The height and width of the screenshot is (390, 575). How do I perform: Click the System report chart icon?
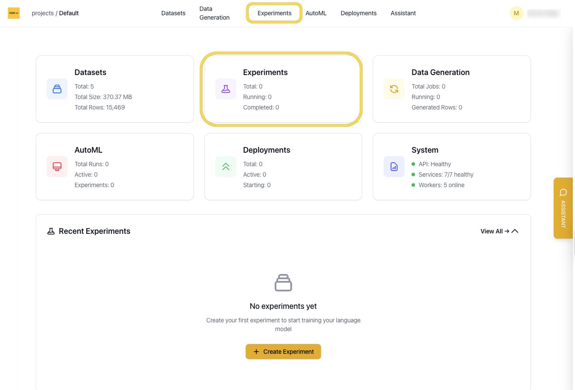click(394, 167)
